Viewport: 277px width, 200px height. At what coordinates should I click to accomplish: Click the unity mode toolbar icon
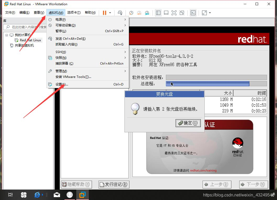[x=182, y=13]
